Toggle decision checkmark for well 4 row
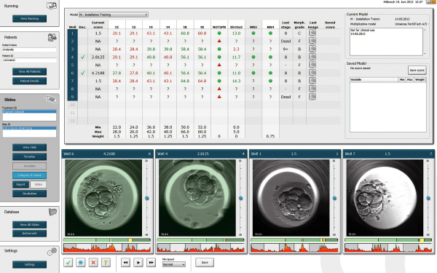This screenshot has width=437, height=273. pyautogui.click(x=82, y=57)
